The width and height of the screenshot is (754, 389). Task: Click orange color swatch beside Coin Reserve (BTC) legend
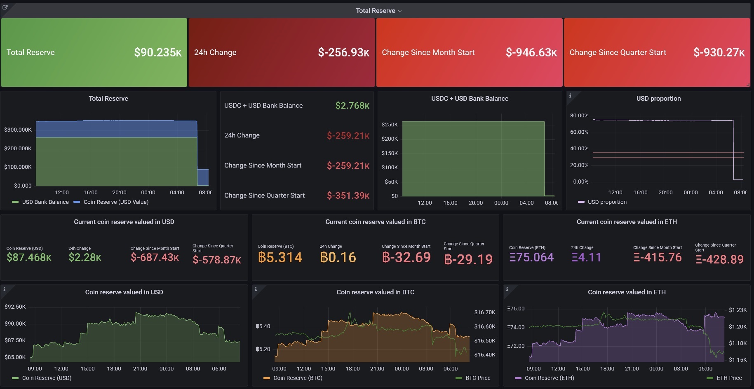266,378
